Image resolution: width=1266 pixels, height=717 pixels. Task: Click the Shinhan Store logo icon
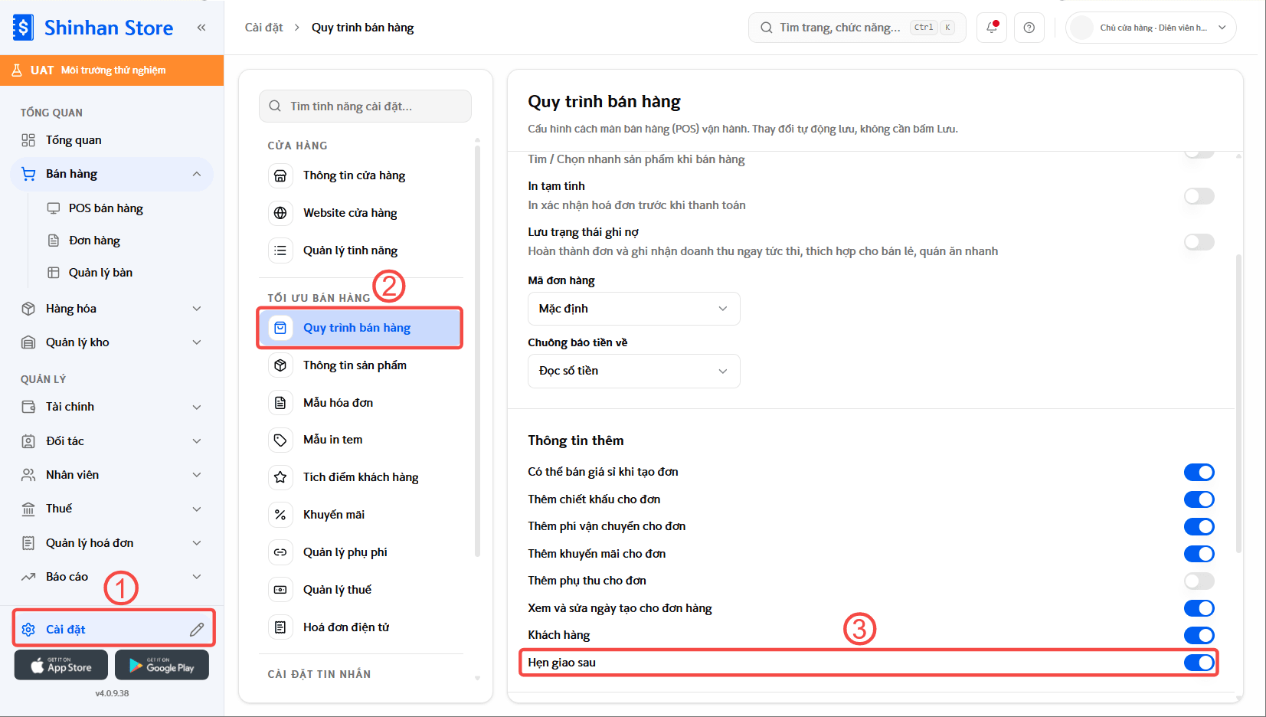[x=23, y=28]
